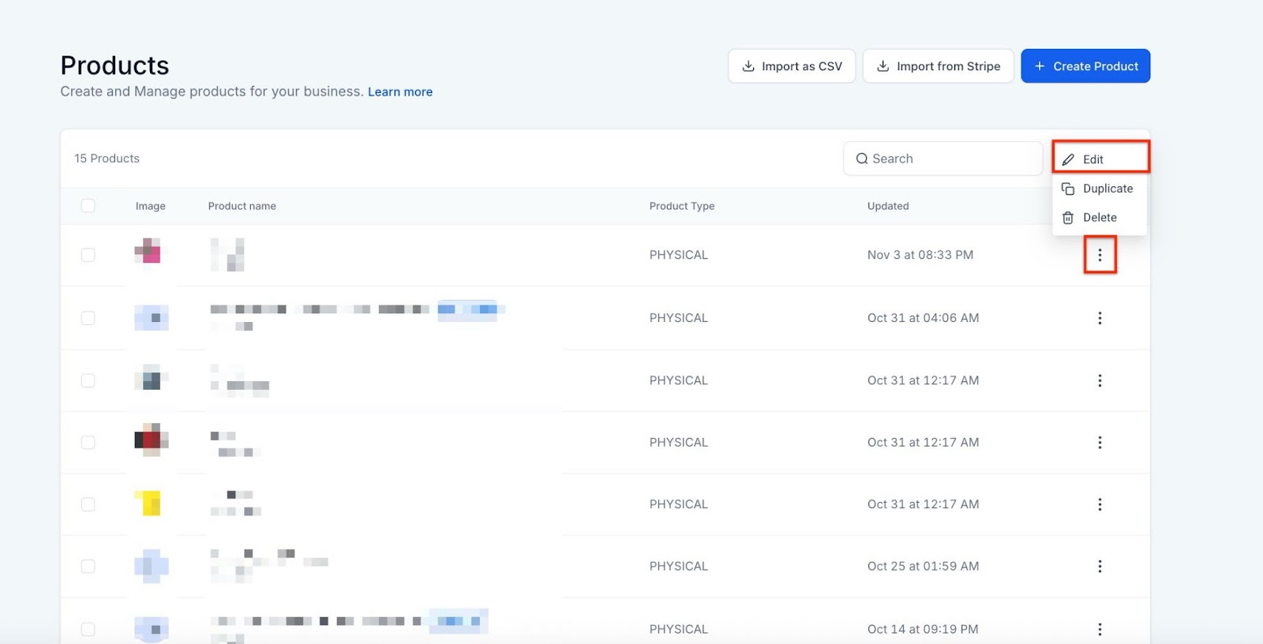Screen dimensions: 1263x644
Task: Select checkbox for Oct 25 at 01:59 AM row
Action: [x=88, y=567]
